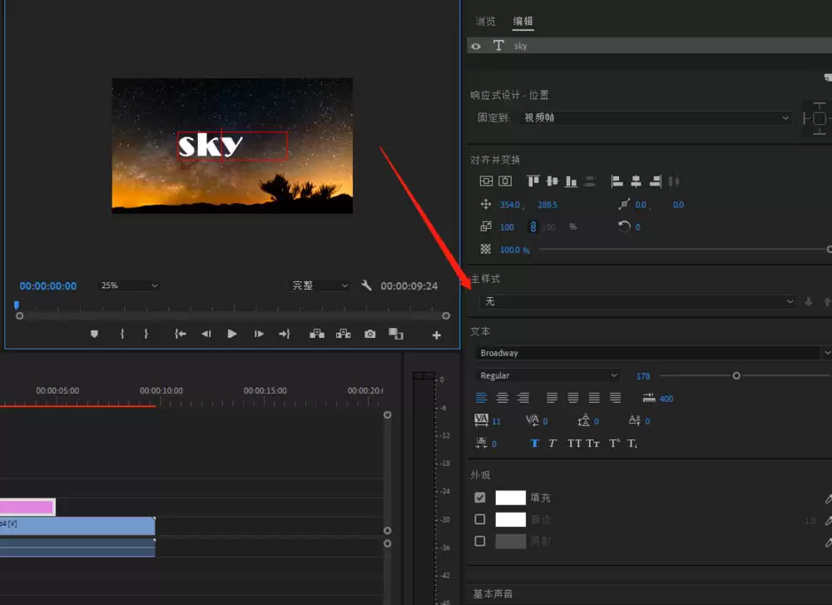Screen dimensions: 832x605
Task: Open the Regular font style dropdown
Action: tap(547, 375)
